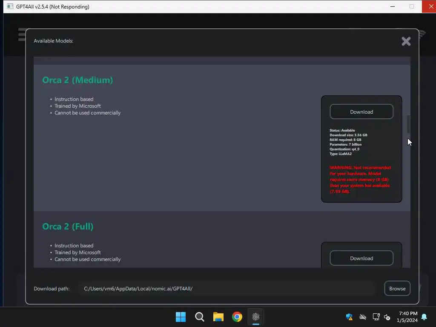This screenshot has width=436, height=327.
Task: Click the 'Quantization: q4_0' line
Action: pos(344,149)
